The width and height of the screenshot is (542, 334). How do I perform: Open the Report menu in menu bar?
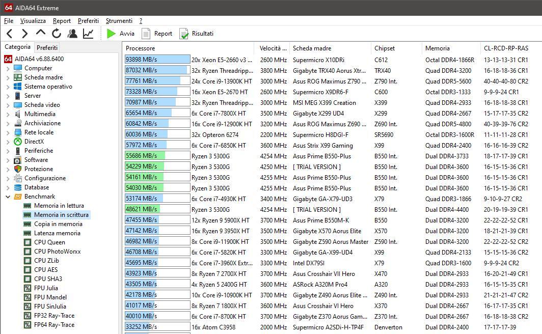[62, 21]
